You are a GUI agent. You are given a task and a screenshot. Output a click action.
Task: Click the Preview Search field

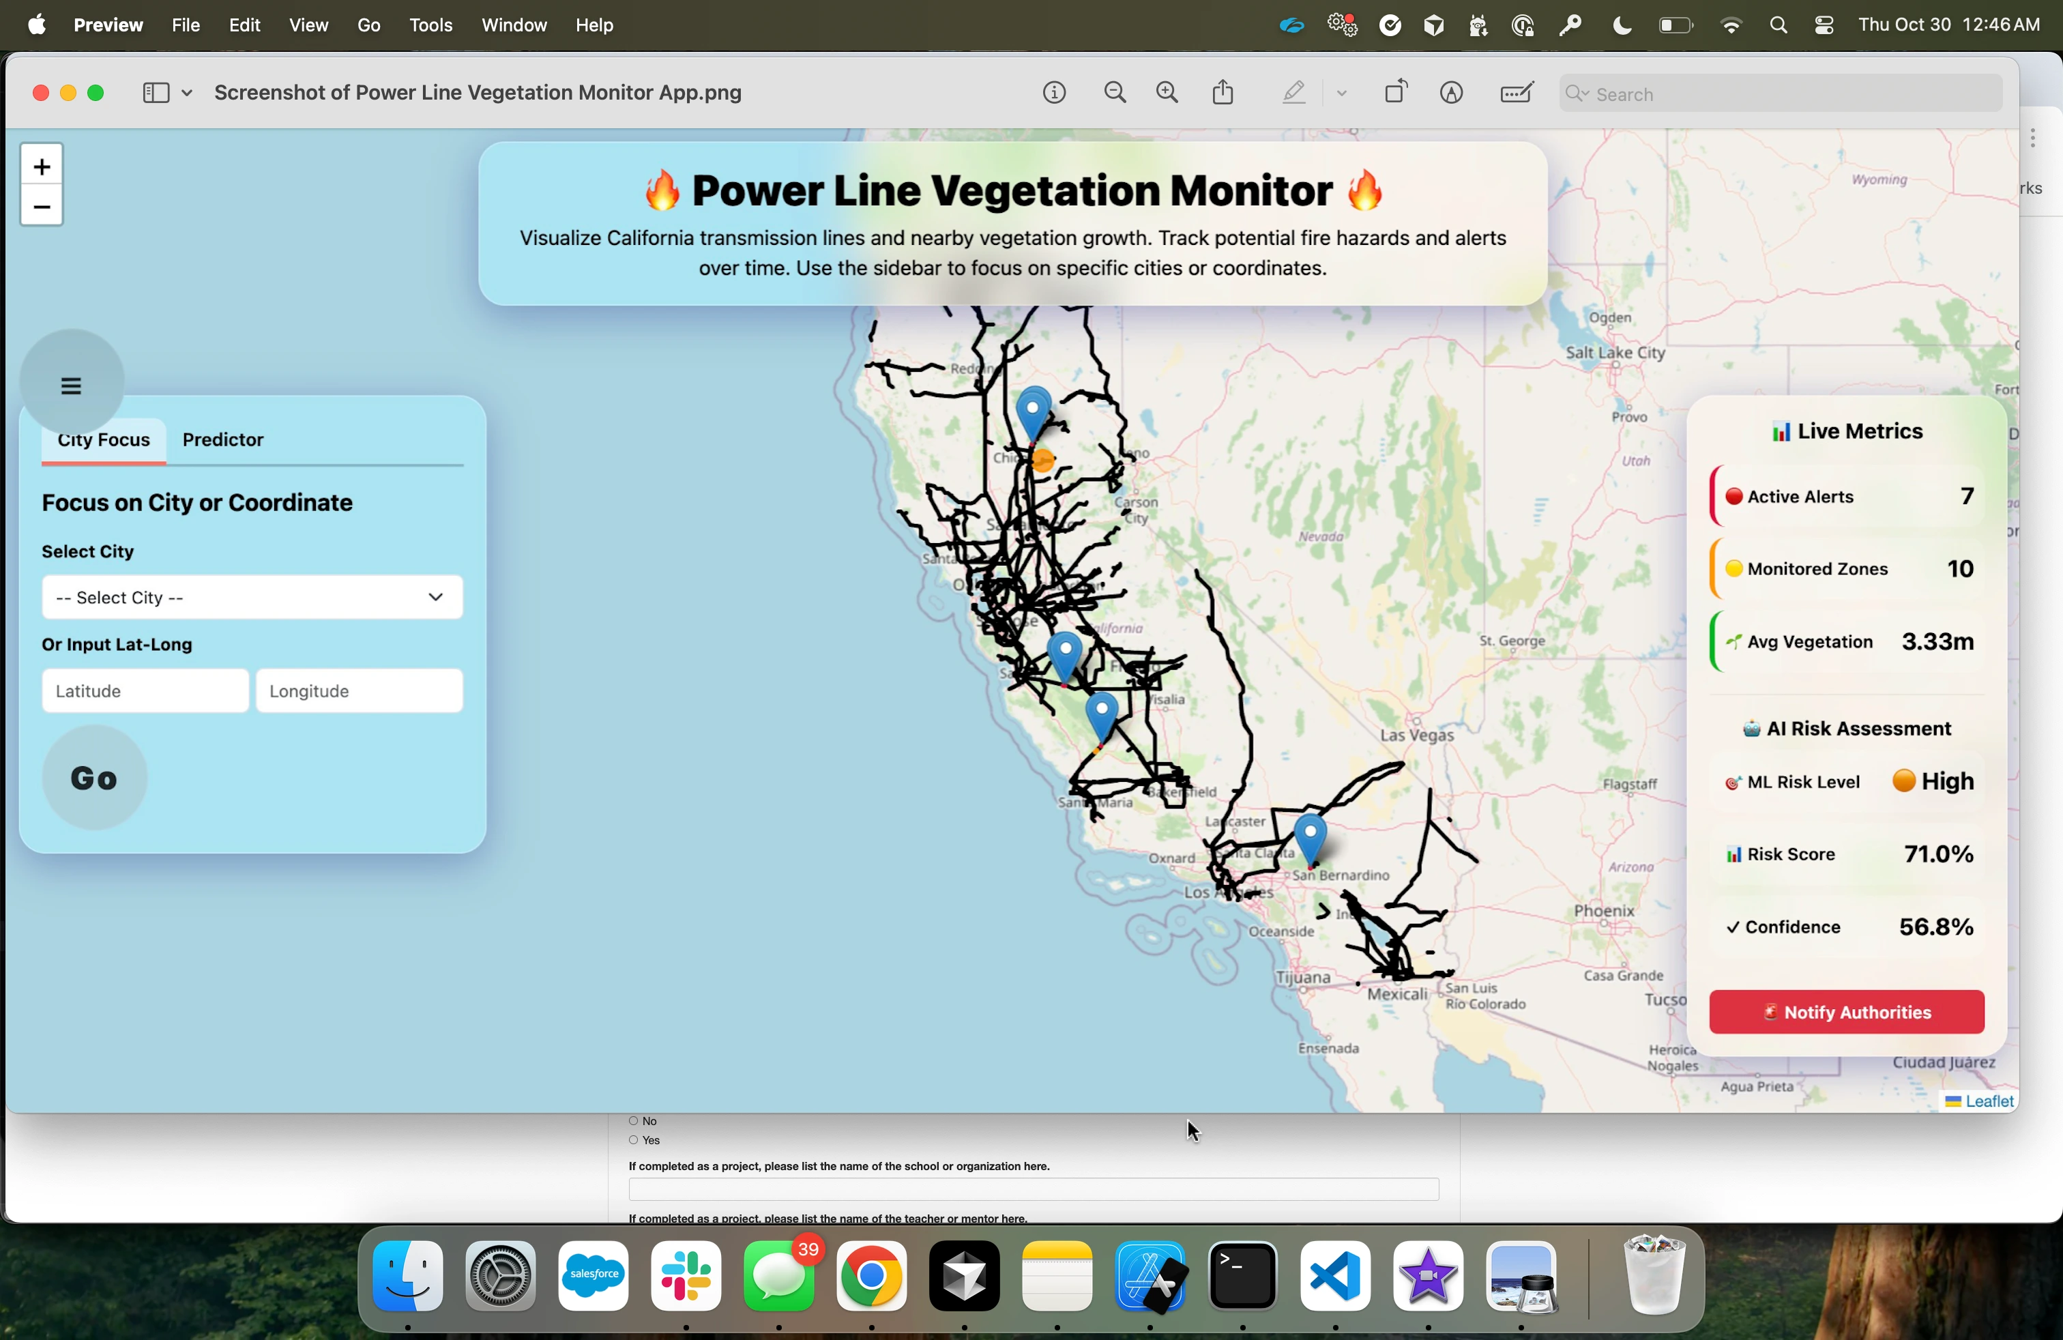(x=1781, y=93)
